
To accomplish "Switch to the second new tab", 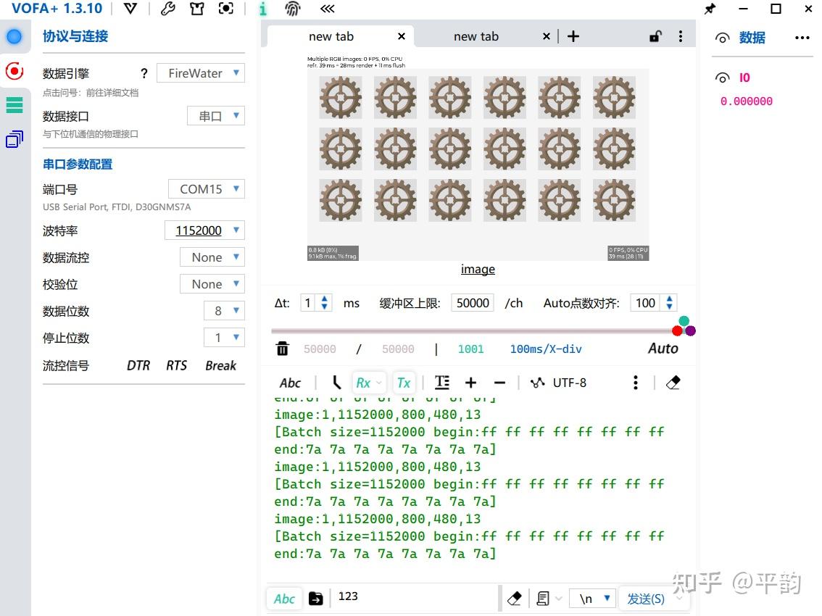I will pyautogui.click(x=476, y=36).
